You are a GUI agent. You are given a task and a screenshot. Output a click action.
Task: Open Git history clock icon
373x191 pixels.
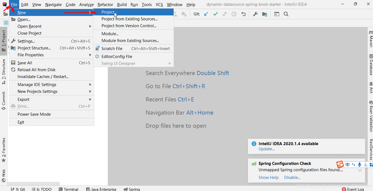234,14
